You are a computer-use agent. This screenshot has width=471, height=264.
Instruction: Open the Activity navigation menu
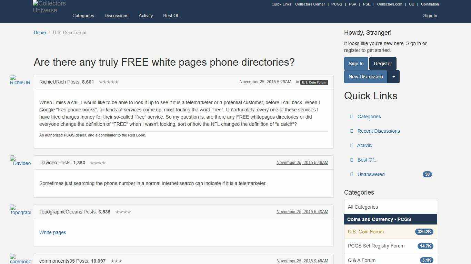146,15
